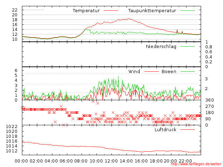
Task: Select the 16:00 time axis label
Action: pos(141,161)
